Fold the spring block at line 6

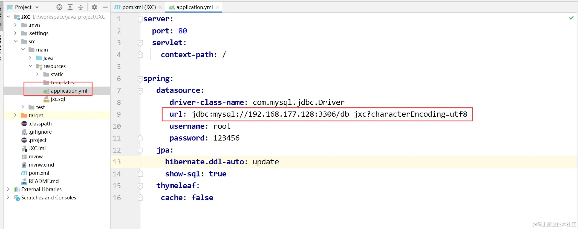pyautogui.click(x=140, y=79)
